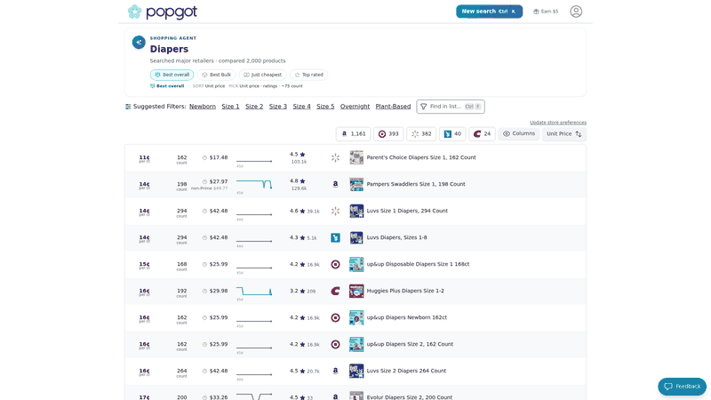Toggle the store filter showing 24
The height and width of the screenshot is (400, 711).
482,134
